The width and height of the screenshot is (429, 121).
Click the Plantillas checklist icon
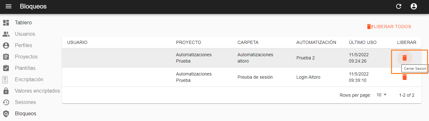click(x=6, y=68)
